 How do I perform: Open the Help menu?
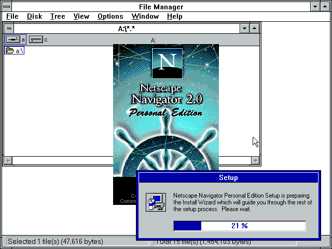[174, 16]
